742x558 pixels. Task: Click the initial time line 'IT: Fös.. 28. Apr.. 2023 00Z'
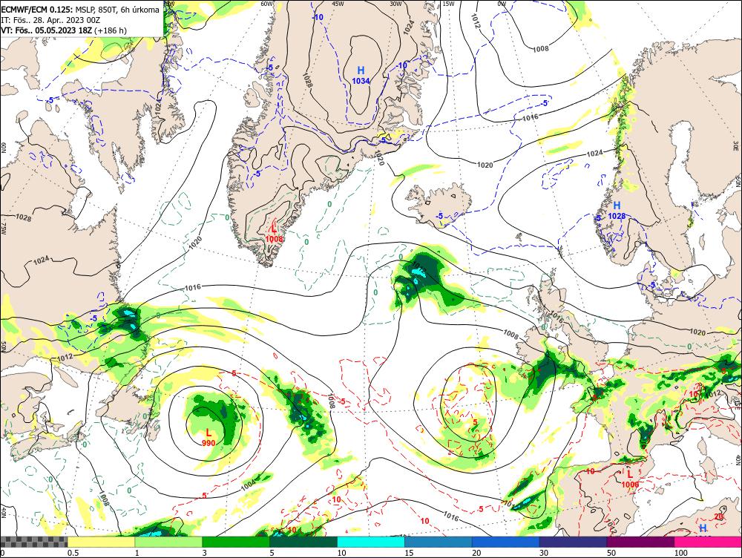(x=50, y=20)
